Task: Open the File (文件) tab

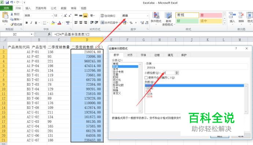Action: point(6,8)
